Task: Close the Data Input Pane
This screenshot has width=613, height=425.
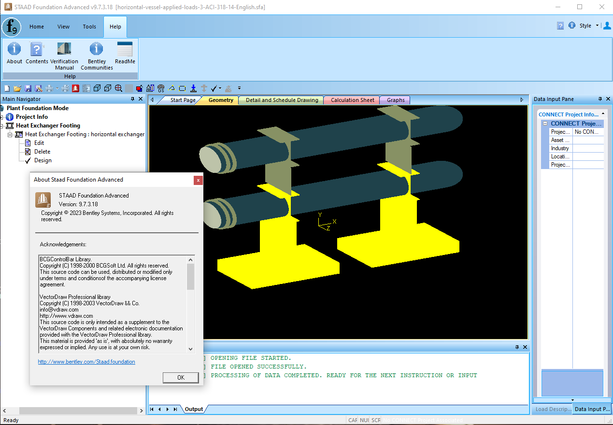Action: [x=608, y=99]
